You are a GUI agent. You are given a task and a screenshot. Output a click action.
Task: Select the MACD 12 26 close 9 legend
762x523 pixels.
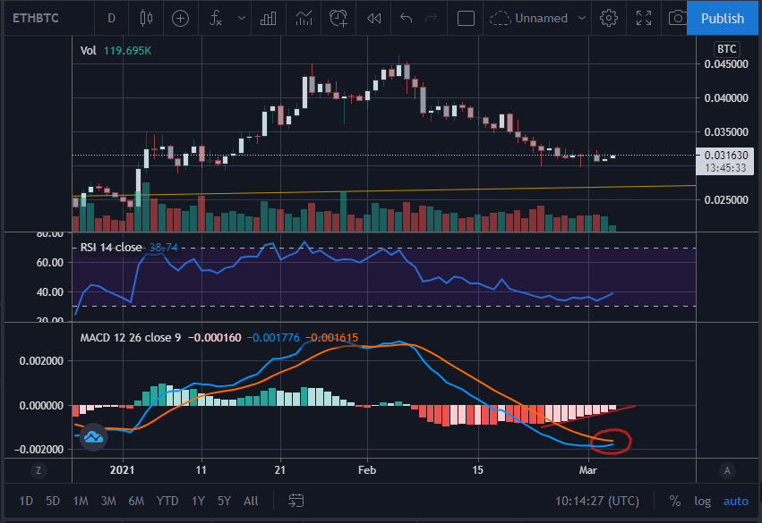130,338
